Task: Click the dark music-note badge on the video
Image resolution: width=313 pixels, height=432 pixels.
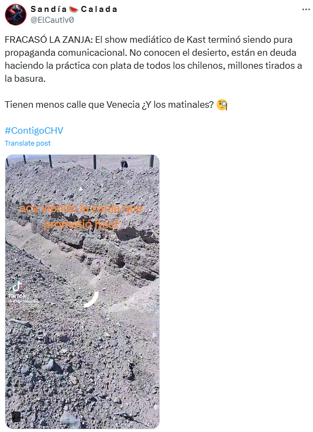Action: (x=16, y=416)
